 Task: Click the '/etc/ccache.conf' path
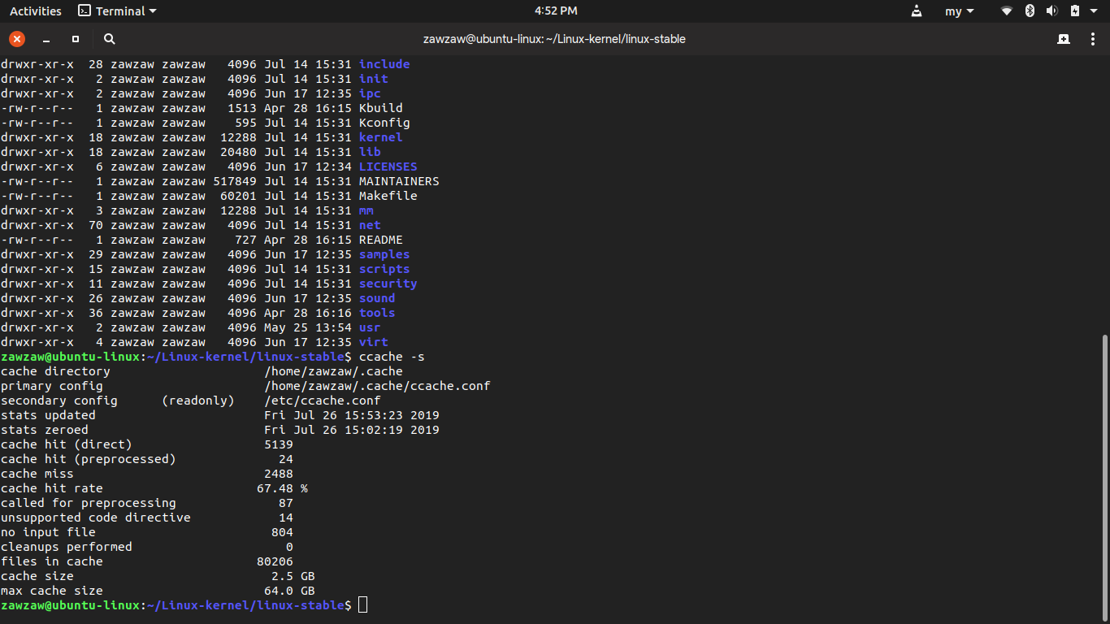[323, 401]
